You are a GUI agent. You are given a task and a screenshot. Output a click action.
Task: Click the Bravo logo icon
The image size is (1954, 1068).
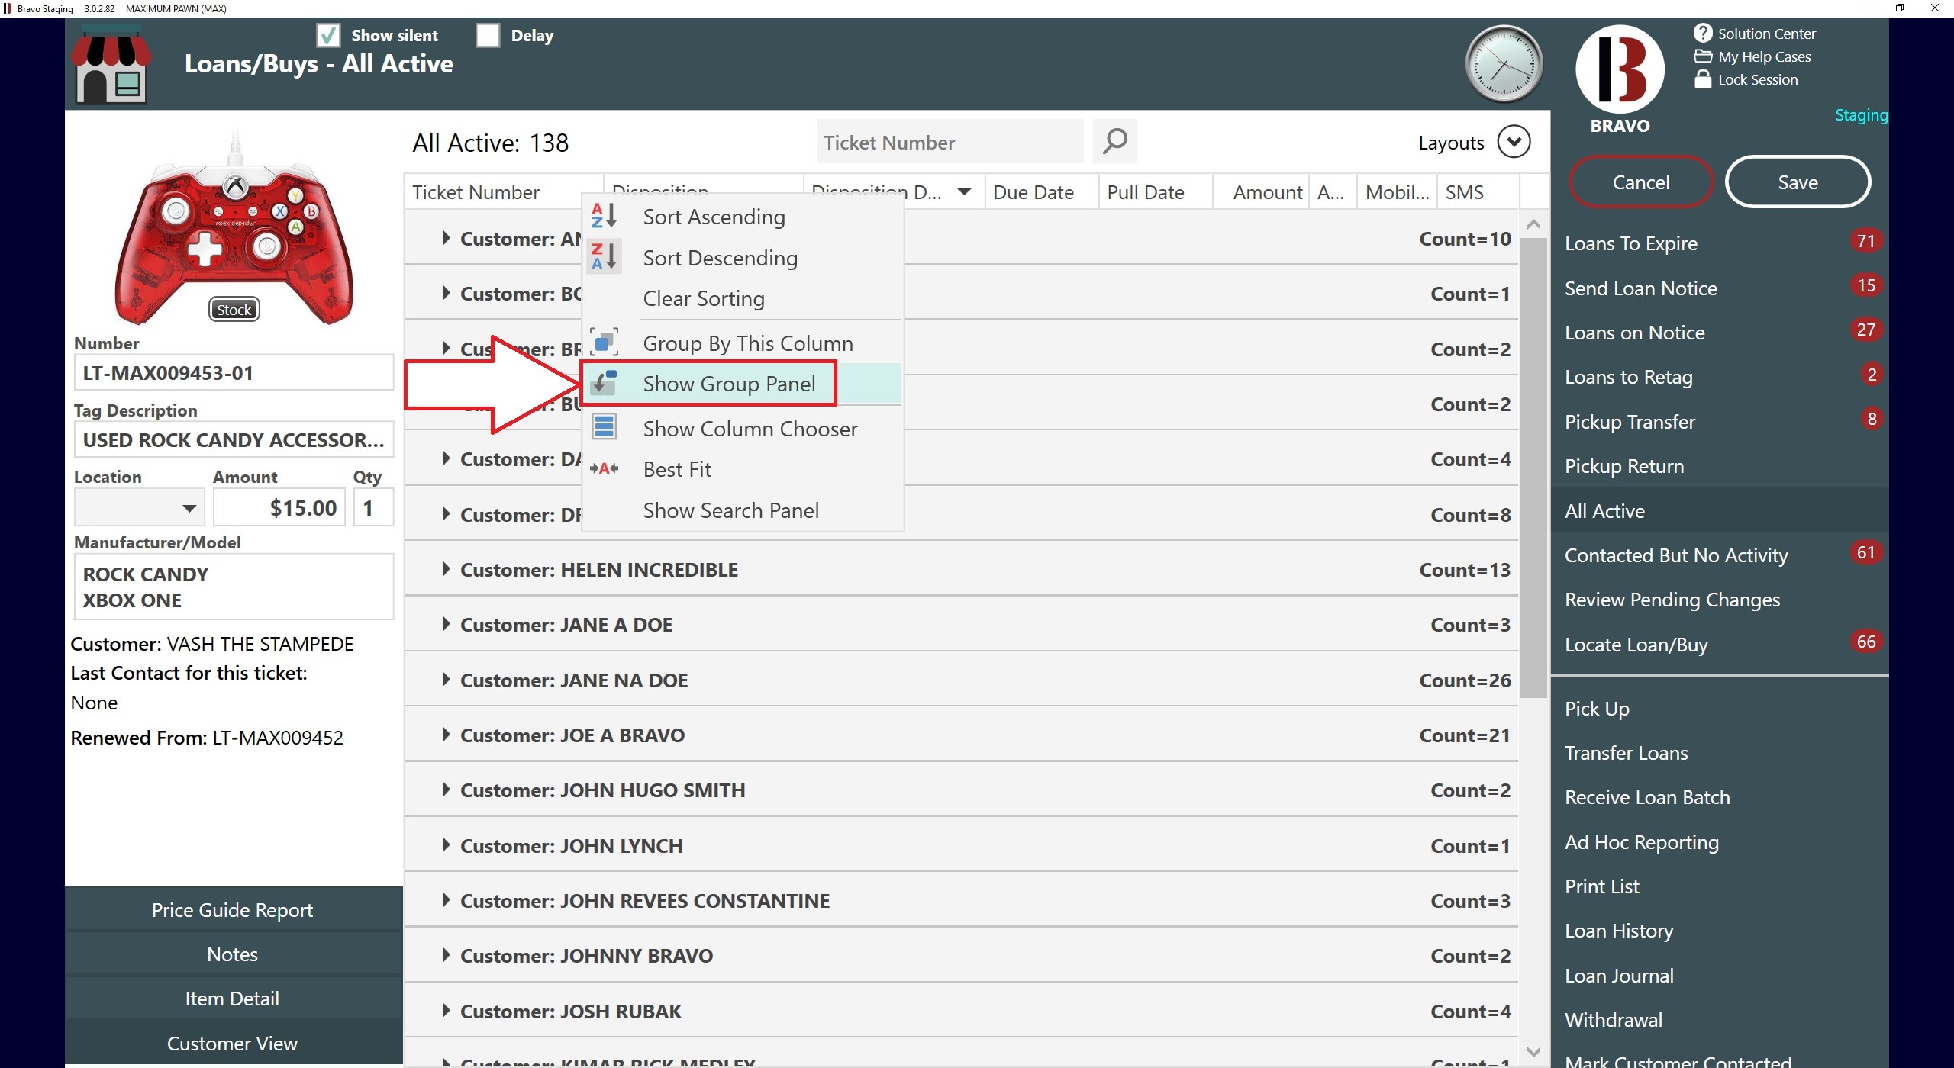(1620, 70)
